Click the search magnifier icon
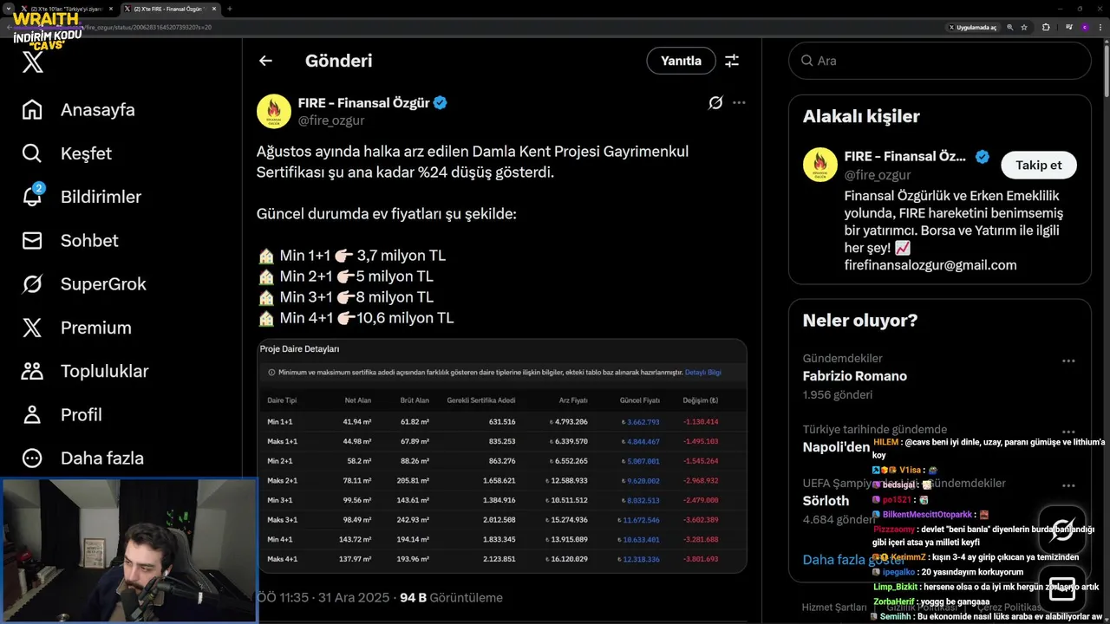The height and width of the screenshot is (624, 1110). (807, 61)
